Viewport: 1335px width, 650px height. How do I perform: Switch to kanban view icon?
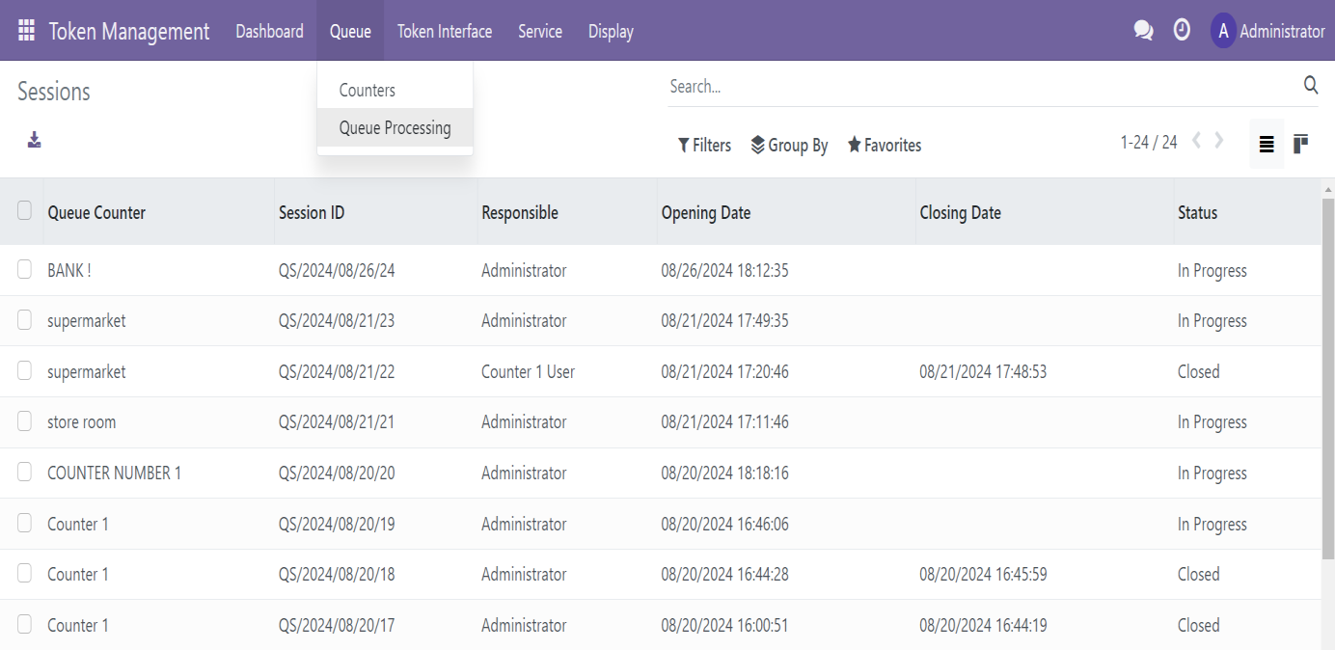1300,145
